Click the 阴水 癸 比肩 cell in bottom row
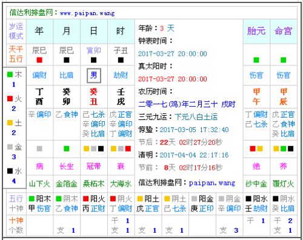This screenshot has height=240, width=303. (284, 204)
